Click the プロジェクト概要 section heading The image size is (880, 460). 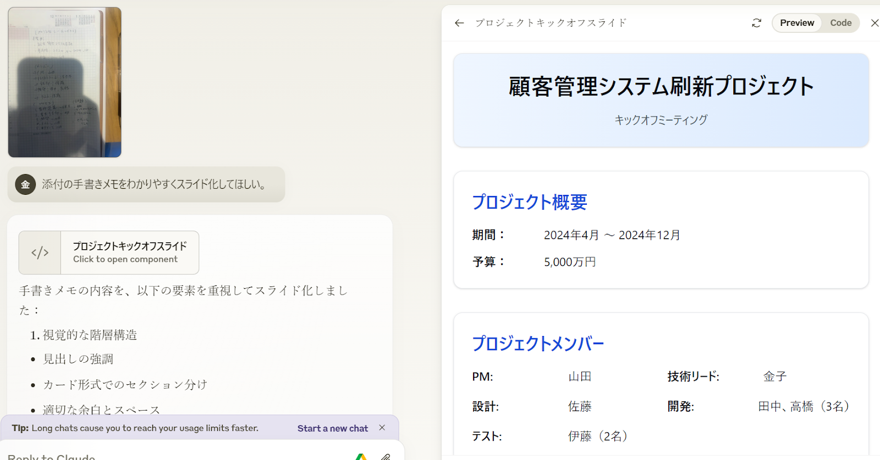coord(529,202)
